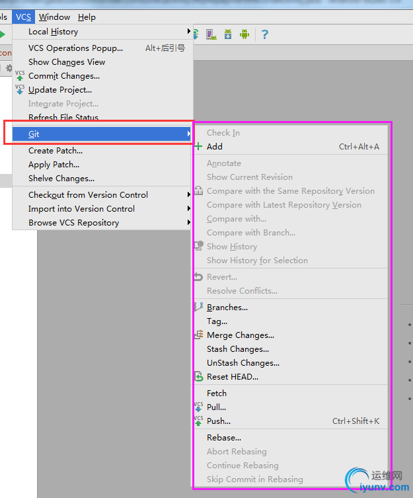Image resolution: width=413 pixels, height=498 pixels.
Task: Select Show Current Revision
Action: (x=290, y=177)
